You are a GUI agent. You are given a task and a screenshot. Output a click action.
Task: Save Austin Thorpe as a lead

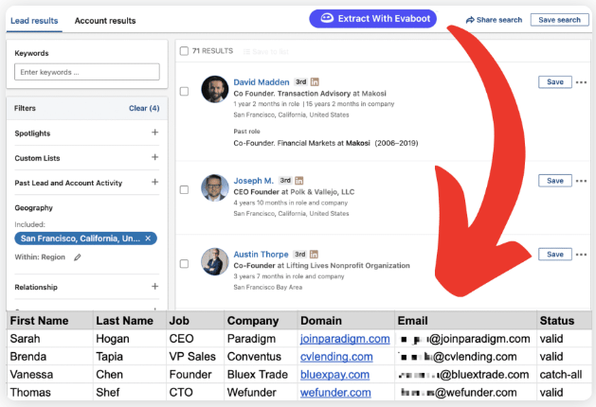point(555,255)
